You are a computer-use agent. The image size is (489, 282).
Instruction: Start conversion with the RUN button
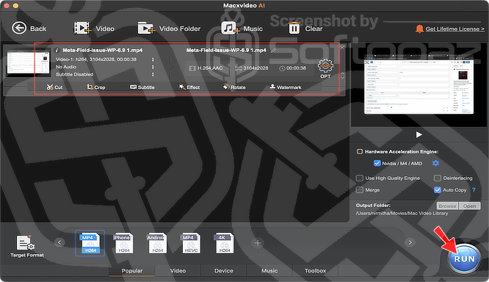click(x=464, y=259)
